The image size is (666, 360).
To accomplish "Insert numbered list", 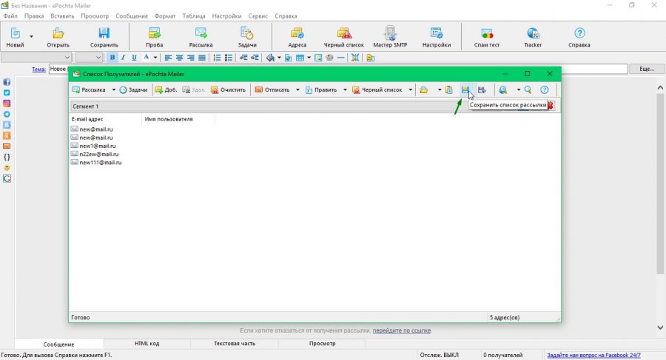I will tap(217, 58).
